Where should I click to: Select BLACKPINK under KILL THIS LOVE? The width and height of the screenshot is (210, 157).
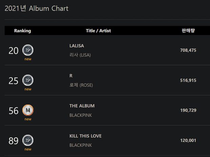pyautogui.click(x=81, y=145)
